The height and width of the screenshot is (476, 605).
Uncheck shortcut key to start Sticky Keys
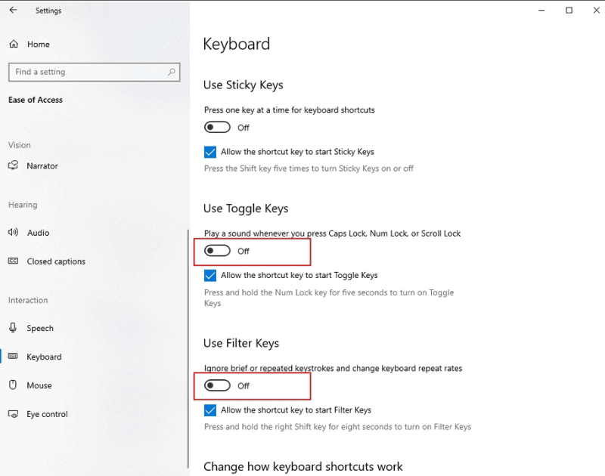click(210, 152)
